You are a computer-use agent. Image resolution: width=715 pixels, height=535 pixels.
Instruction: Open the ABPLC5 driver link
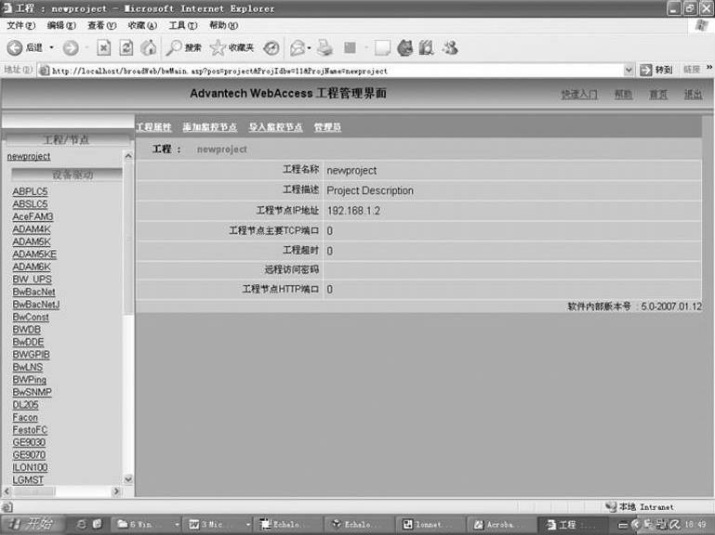click(x=30, y=191)
